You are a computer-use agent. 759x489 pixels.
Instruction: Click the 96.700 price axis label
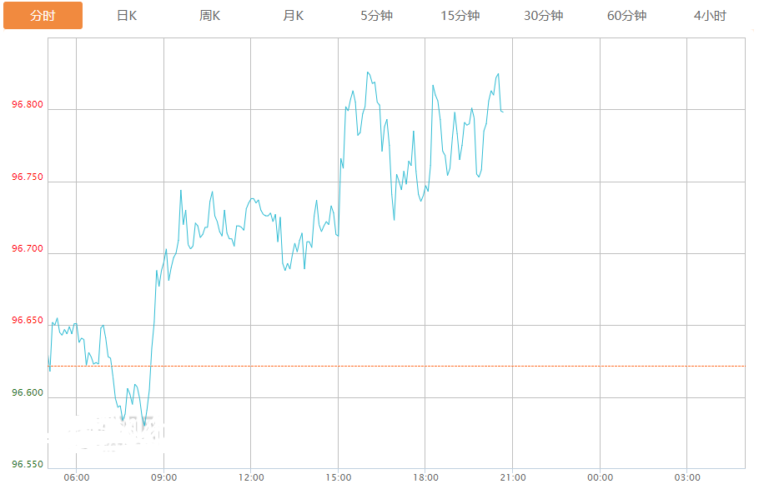pos(28,249)
